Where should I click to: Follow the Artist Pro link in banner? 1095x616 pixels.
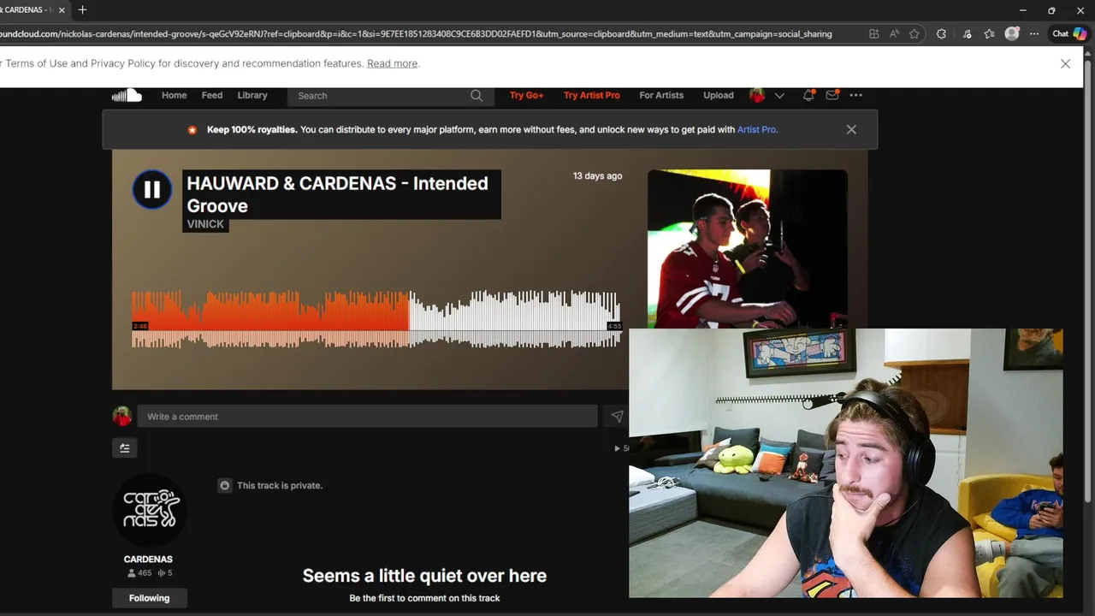(757, 130)
